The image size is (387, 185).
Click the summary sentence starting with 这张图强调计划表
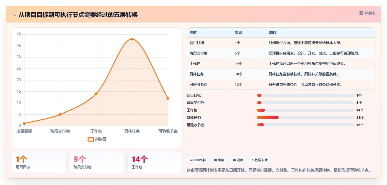tap(279, 170)
